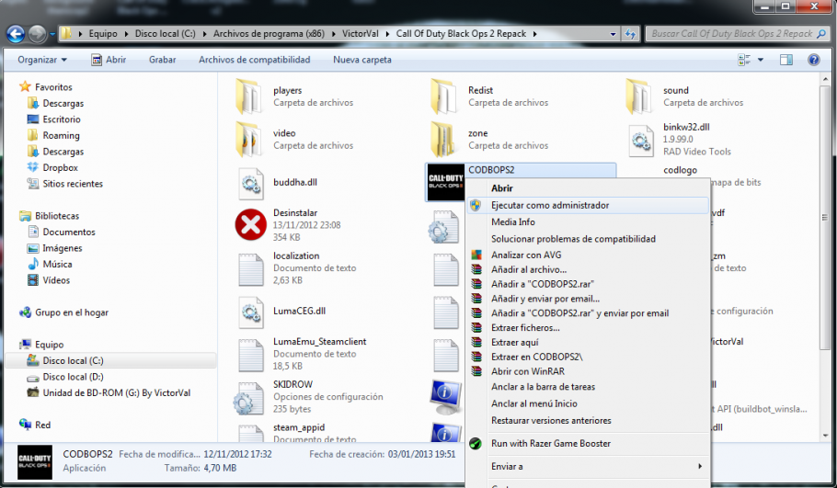This screenshot has height=488, width=837.
Task: Open the Organizar dropdown menu
Action: (42, 60)
